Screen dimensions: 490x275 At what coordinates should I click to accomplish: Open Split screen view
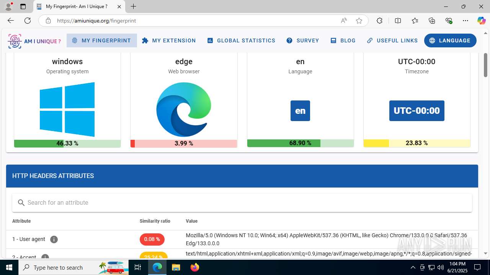click(398, 21)
